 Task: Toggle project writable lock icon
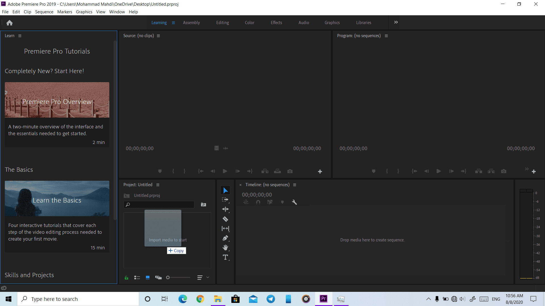(x=127, y=278)
